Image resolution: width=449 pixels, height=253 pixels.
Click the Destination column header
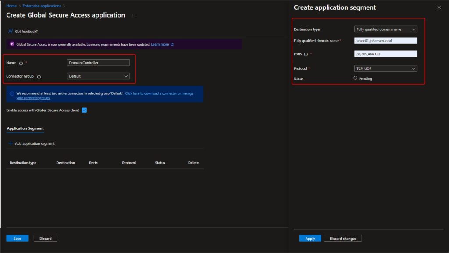point(66,163)
